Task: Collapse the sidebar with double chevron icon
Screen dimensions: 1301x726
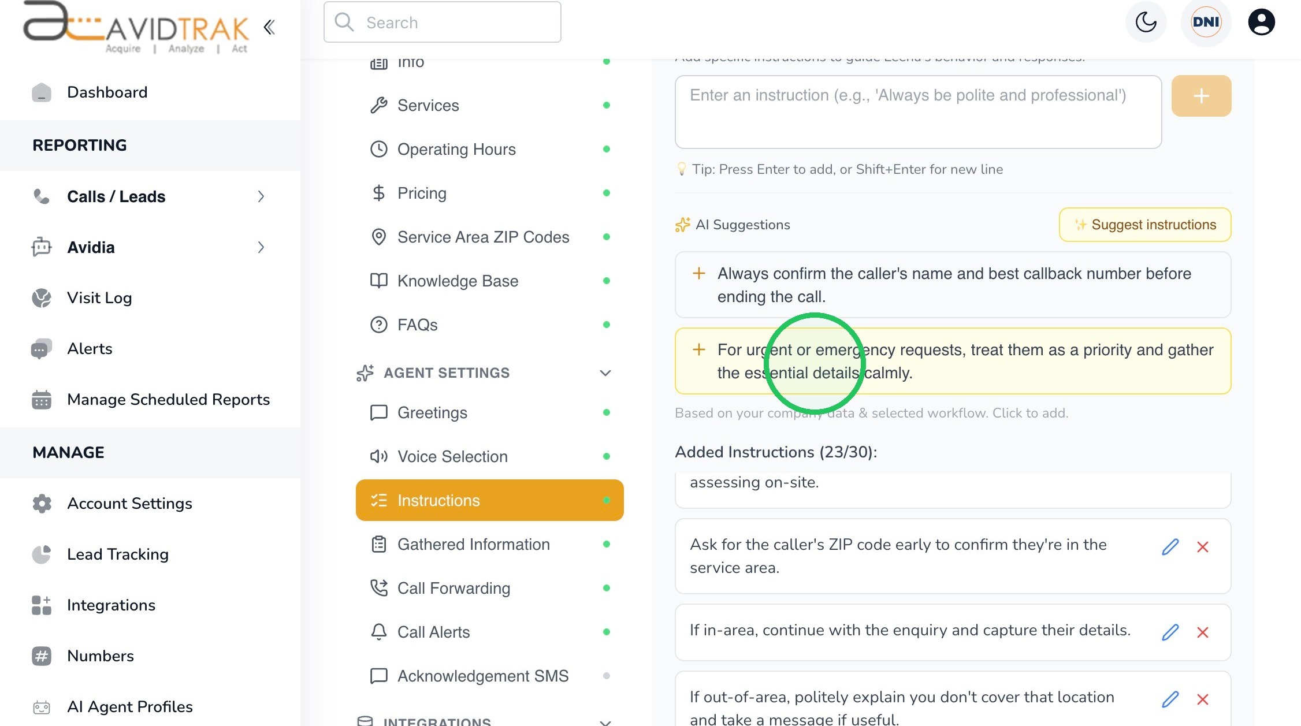Action: (269, 27)
